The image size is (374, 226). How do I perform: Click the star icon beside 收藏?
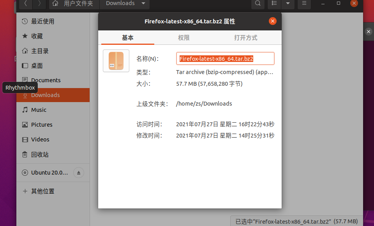pyautogui.click(x=25, y=36)
